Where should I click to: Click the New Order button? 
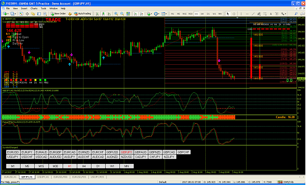(x=58, y=14)
